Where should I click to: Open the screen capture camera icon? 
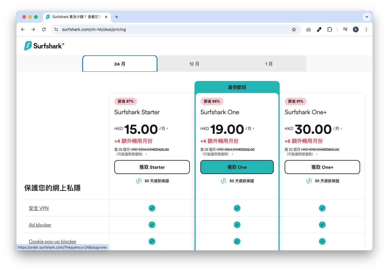coord(308,29)
